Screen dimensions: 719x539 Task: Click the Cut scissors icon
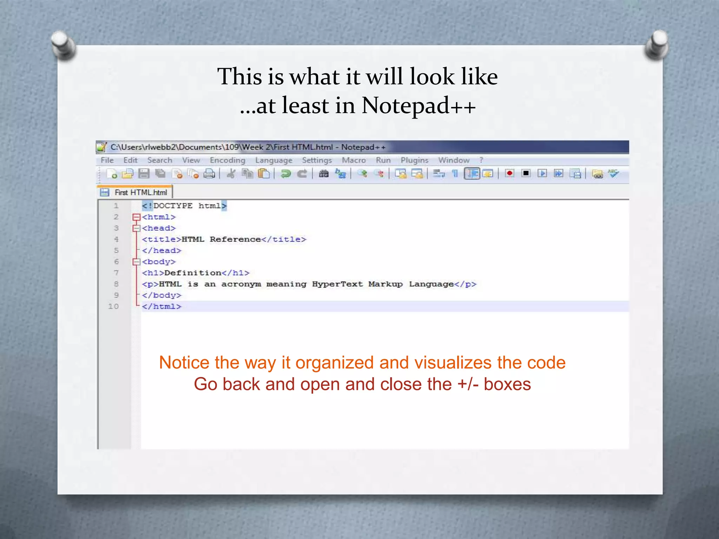(231, 173)
